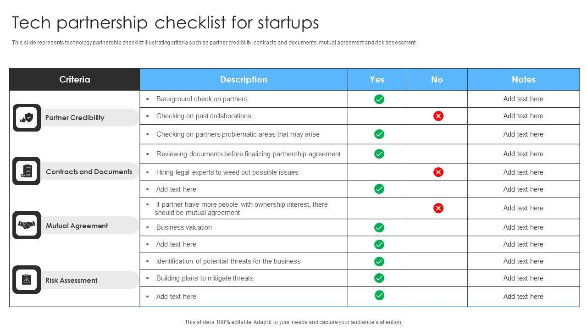This screenshot has height=330, width=587.
Task: Select the Criteria column header
Action: 75,79
